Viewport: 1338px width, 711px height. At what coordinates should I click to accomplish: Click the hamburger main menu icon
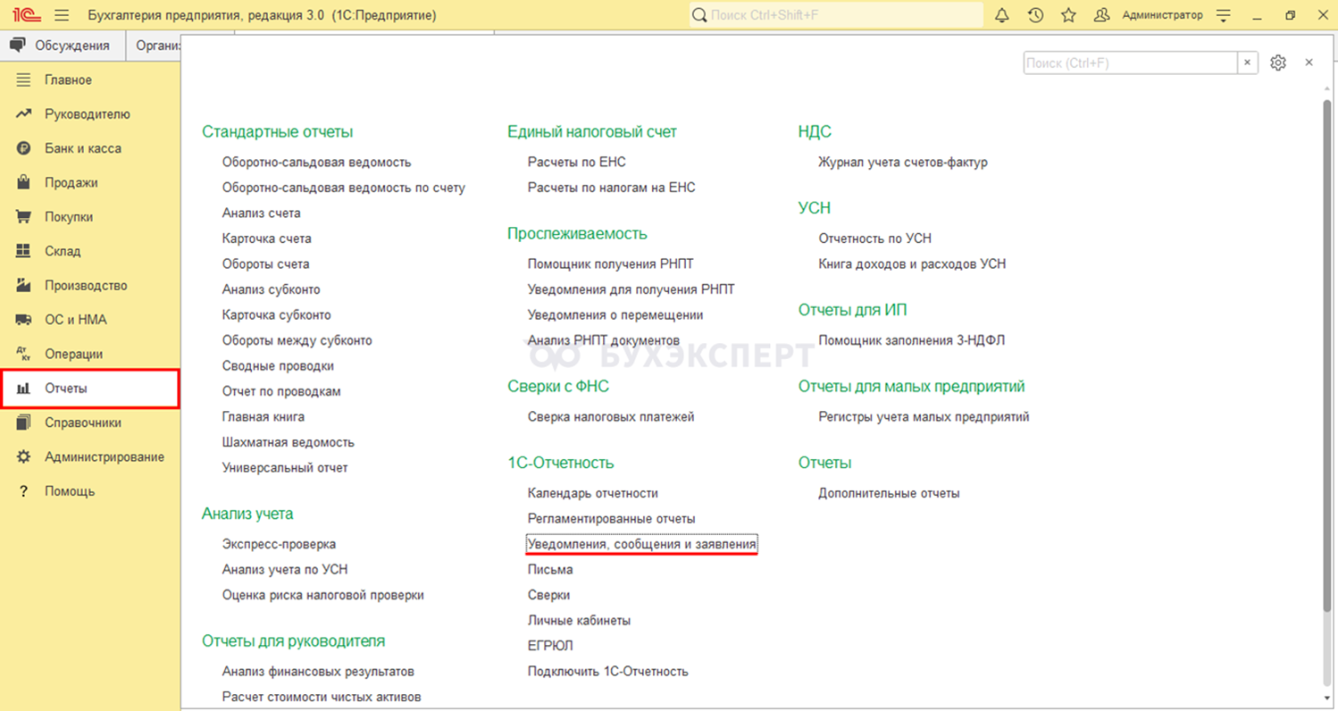click(62, 15)
